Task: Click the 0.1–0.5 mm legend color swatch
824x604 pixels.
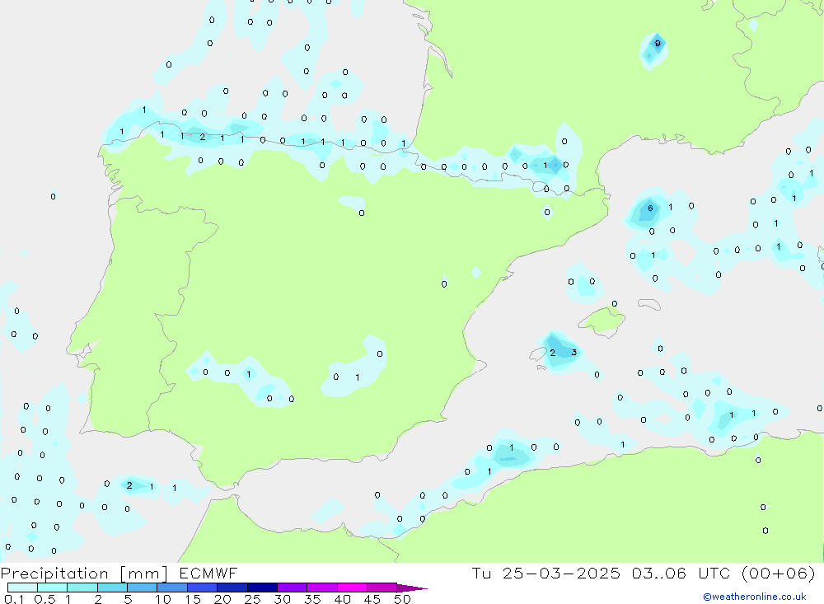Action: tap(22, 588)
